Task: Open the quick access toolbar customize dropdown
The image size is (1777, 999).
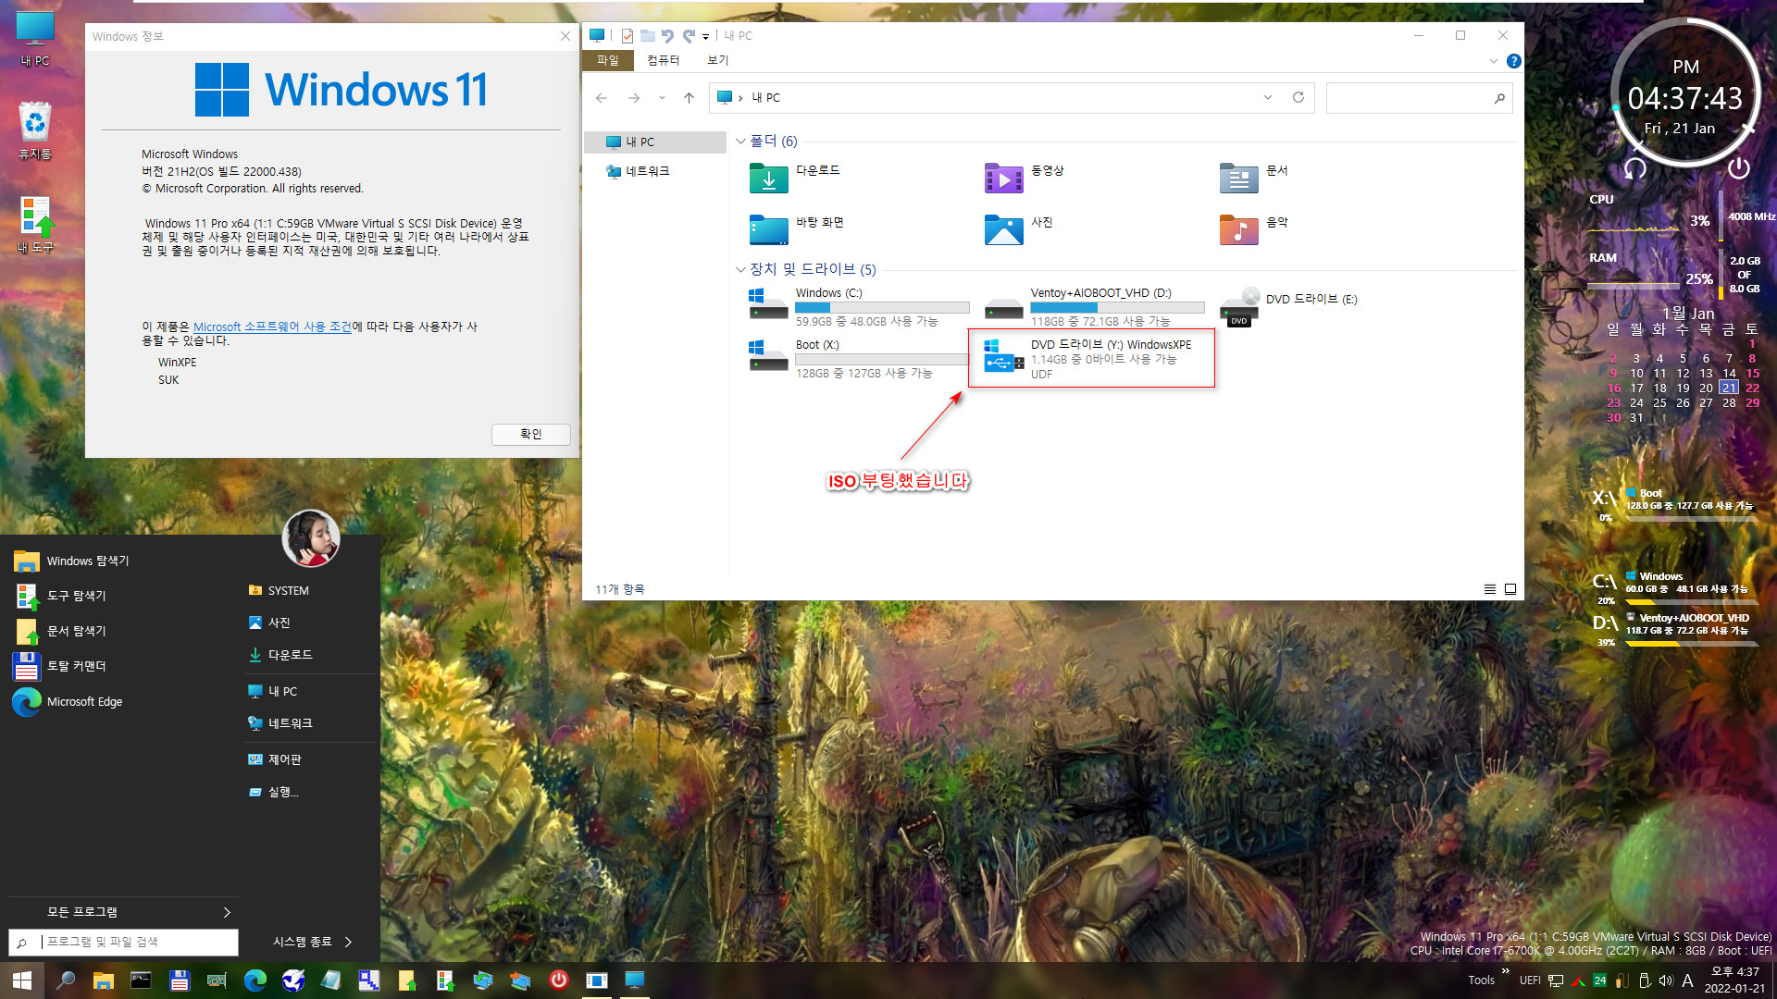Action: point(705,36)
